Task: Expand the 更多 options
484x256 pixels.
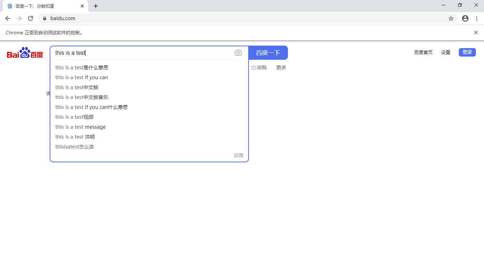Action: point(280,67)
